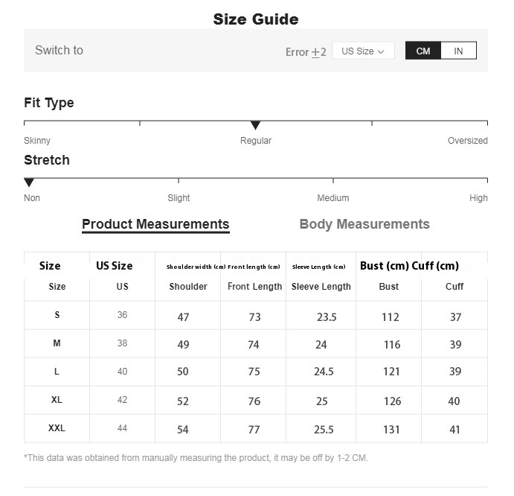Screen dimensions: 514x496
Task: Select the size XL row label
Action: [57, 400]
